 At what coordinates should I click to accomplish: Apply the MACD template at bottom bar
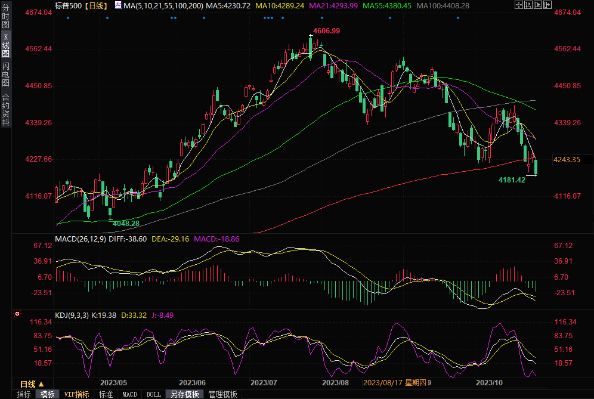[x=129, y=394]
